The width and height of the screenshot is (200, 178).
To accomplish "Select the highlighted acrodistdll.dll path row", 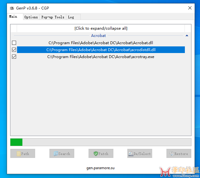I will pyautogui.click(x=101, y=50).
